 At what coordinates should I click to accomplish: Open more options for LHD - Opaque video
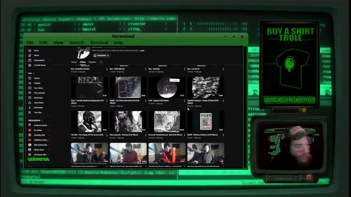click(x=184, y=101)
